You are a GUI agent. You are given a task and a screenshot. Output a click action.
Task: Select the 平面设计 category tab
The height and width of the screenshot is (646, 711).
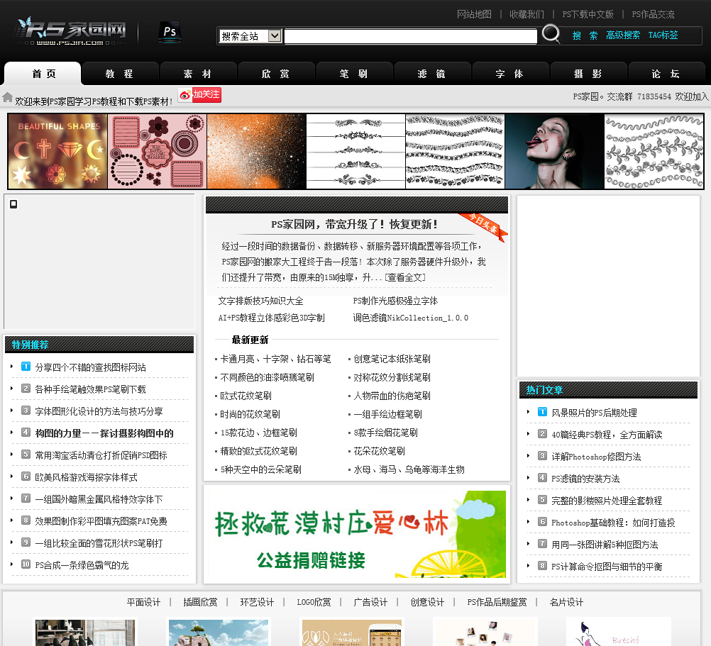point(143,602)
